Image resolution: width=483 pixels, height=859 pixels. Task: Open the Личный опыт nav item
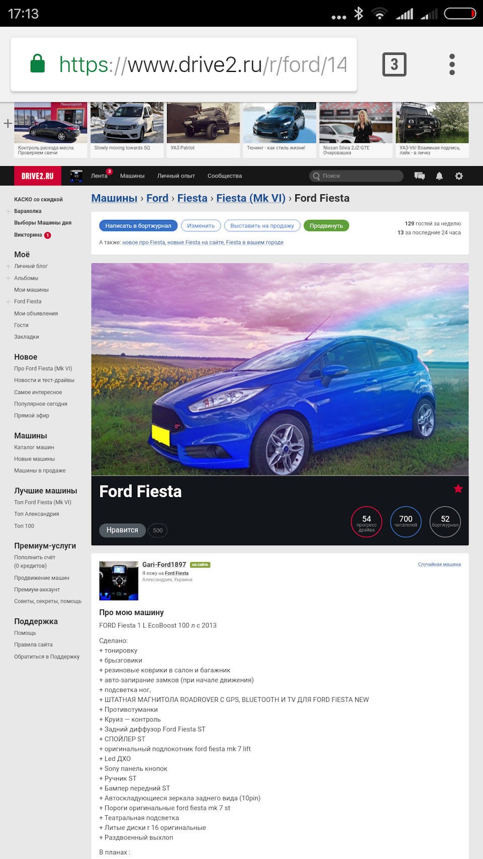[176, 176]
